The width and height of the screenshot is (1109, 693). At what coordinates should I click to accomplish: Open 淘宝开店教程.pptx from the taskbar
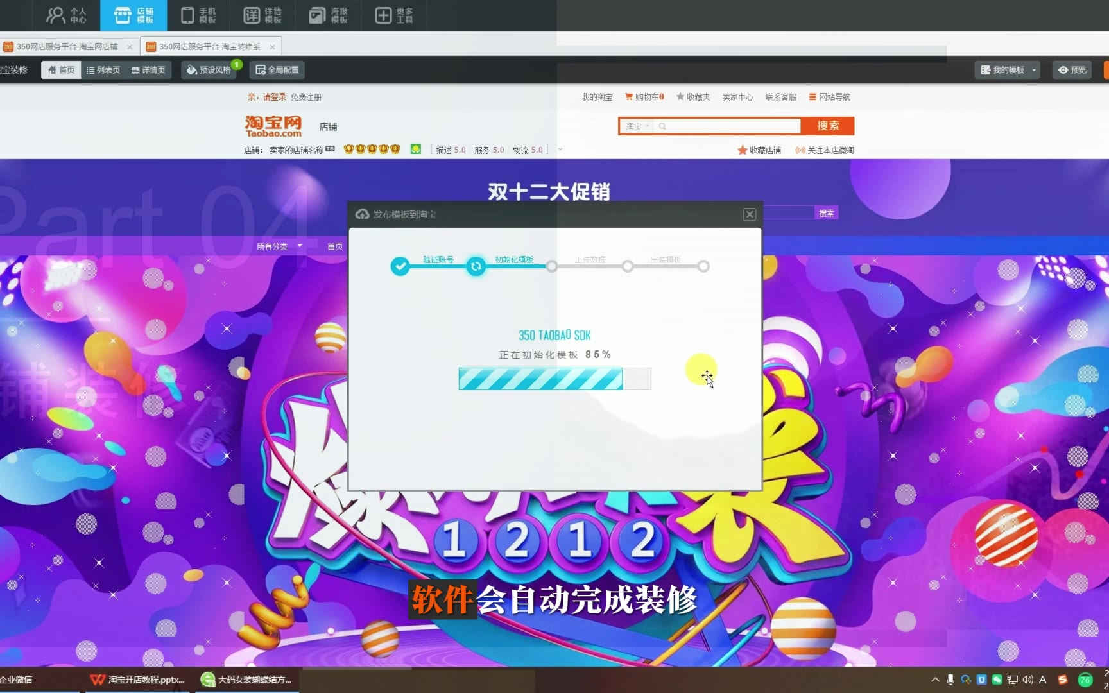tap(138, 680)
